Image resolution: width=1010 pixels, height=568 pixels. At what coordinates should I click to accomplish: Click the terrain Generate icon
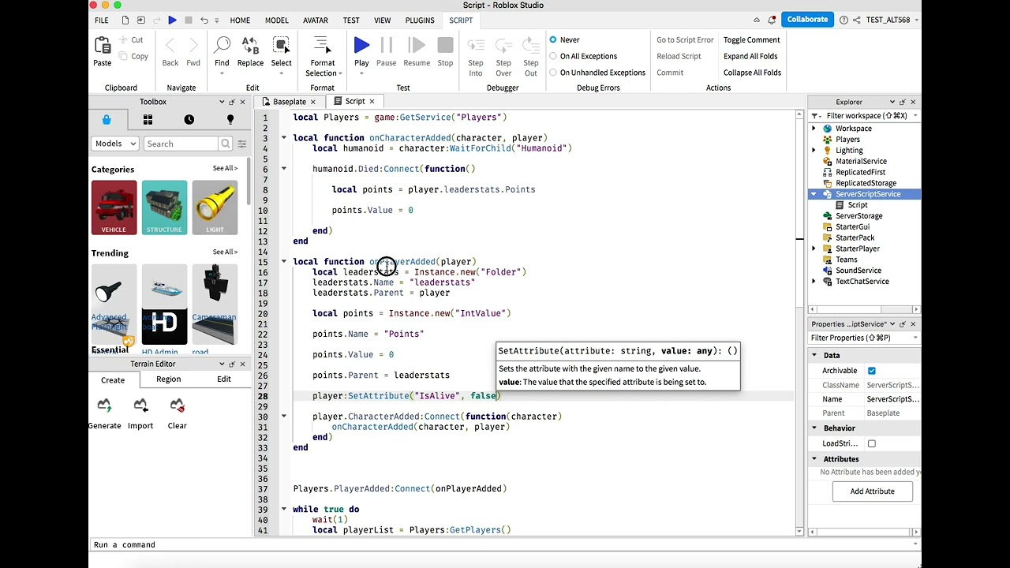(104, 405)
